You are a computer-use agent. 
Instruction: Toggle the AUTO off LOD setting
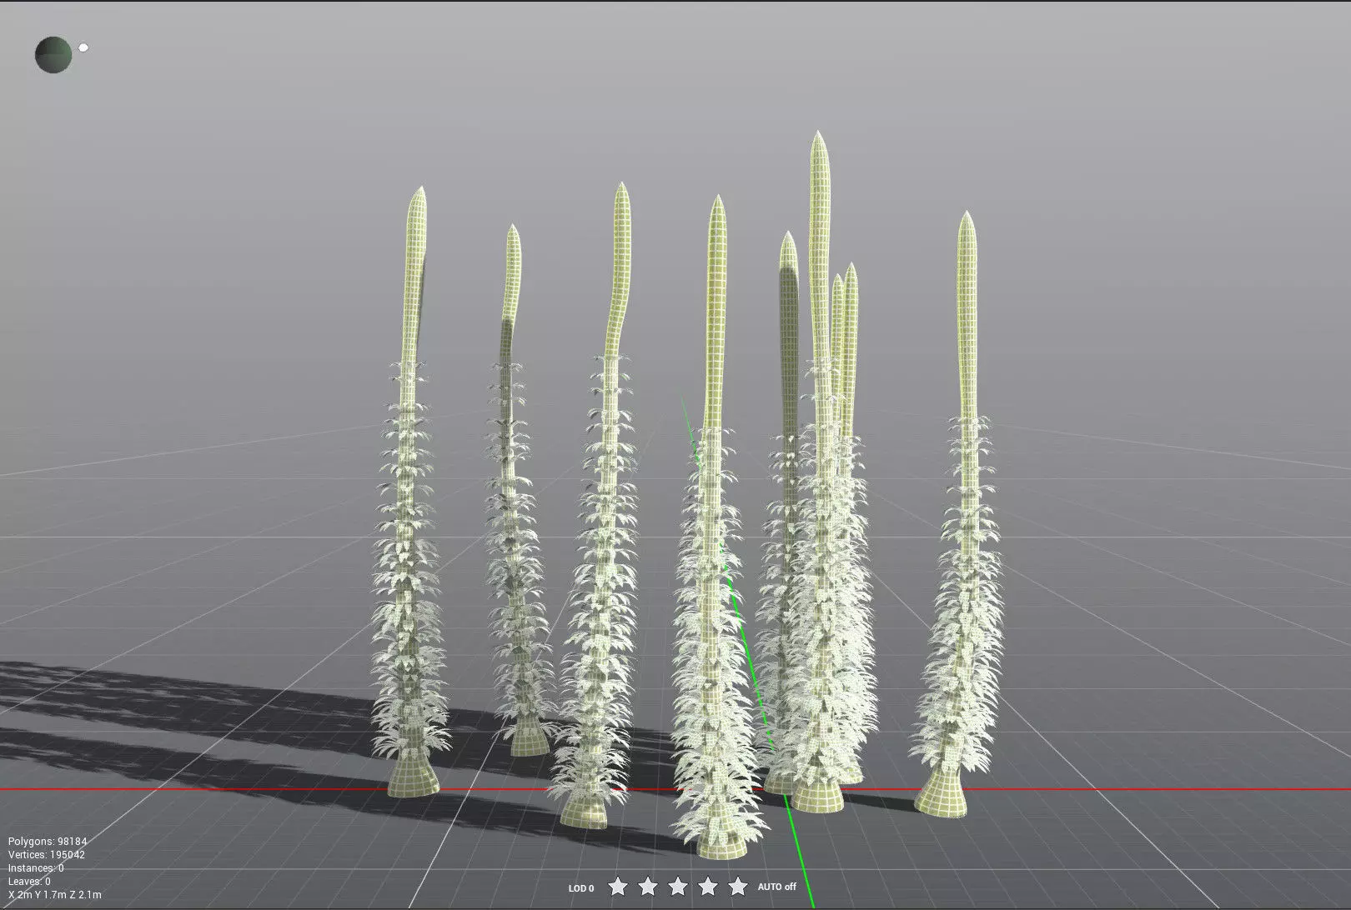click(x=776, y=887)
